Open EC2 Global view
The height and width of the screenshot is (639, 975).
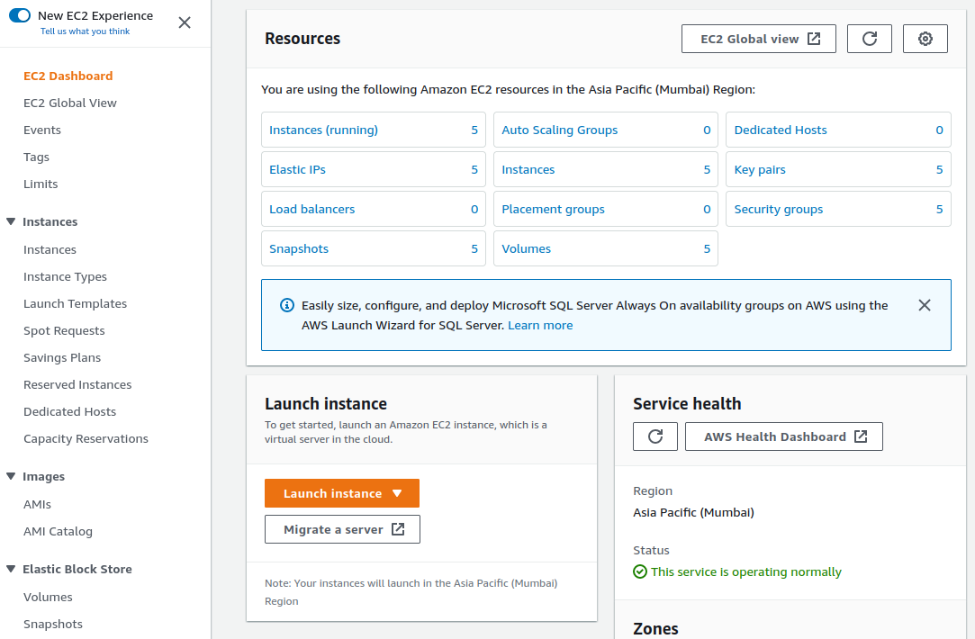tap(758, 39)
